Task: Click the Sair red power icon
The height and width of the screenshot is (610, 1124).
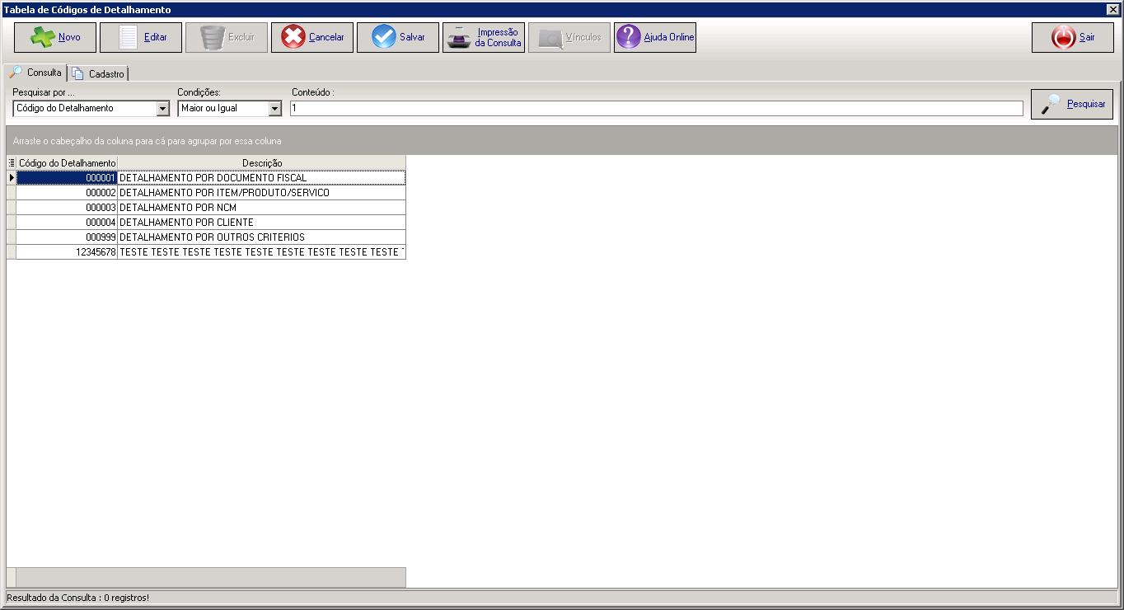Action: pyautogui.click(x=1064, y=37)
